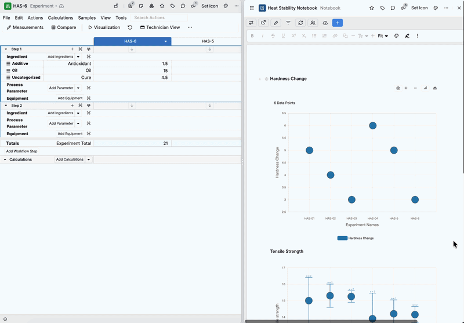The height and width of the screenshot is (323, 464).
Task: Open the Calculations menu
Action: (x=60, y=18)
